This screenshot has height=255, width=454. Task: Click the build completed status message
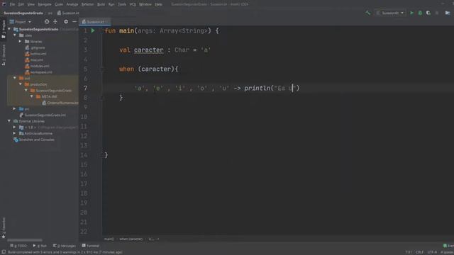[x=65, y=252]
